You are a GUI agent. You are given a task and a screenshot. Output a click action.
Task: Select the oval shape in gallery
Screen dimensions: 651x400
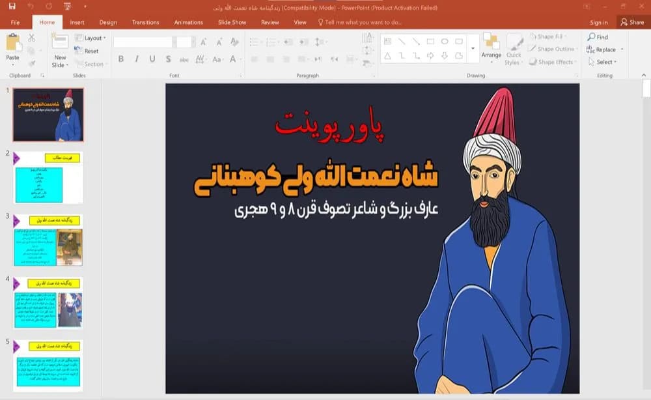coord(445,41)
